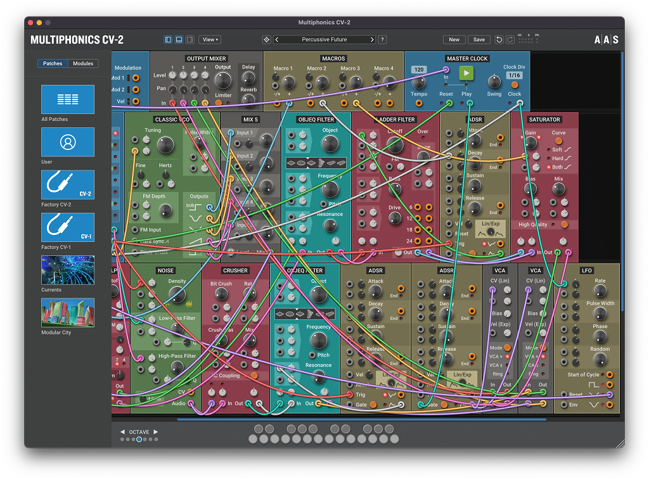Click the Master Clock Tempo output jack
The image size is (649, 480).
coord(419,103)
